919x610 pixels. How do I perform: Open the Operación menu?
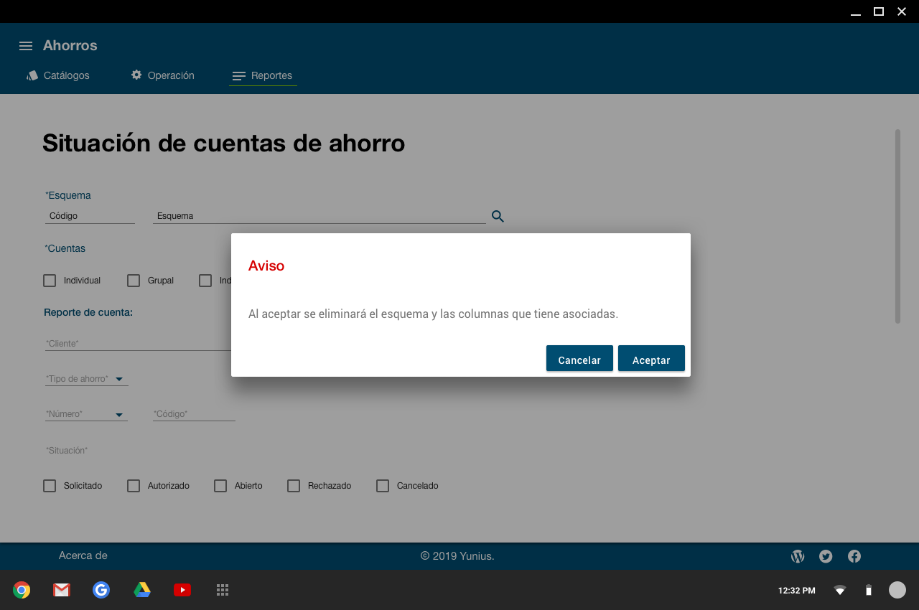[x=162, y=75]
